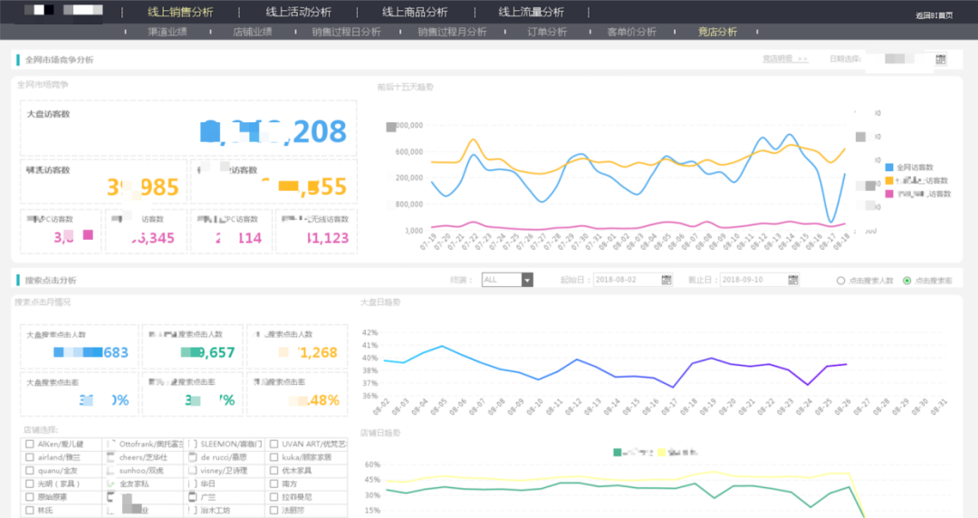Click the 大盘搜索点击人数 card label
Image resolution: width=978 pixels, height=518 pixels.
tap(56, 335)
